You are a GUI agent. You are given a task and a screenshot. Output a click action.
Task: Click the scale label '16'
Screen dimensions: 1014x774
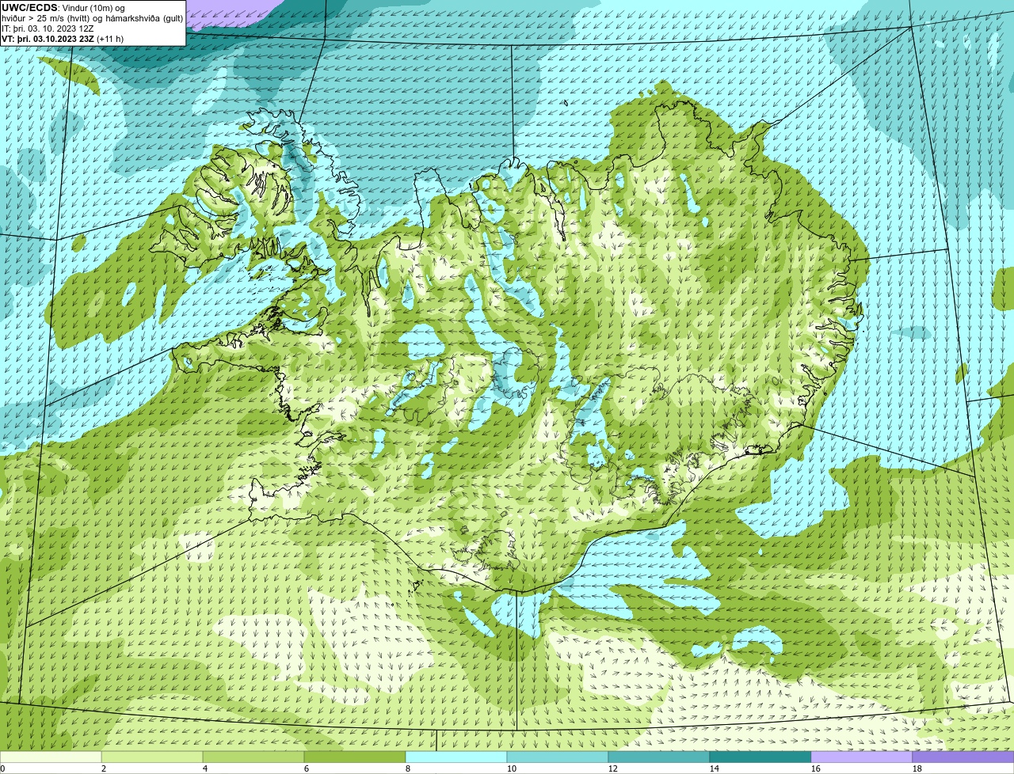(815, 768)
